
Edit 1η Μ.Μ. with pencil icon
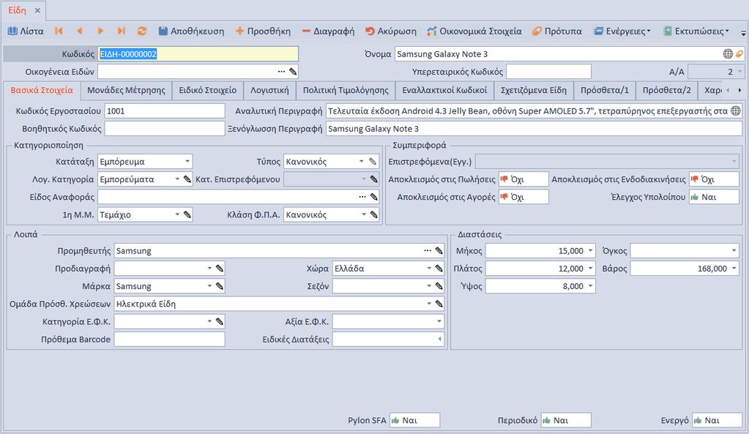[187, 214]
